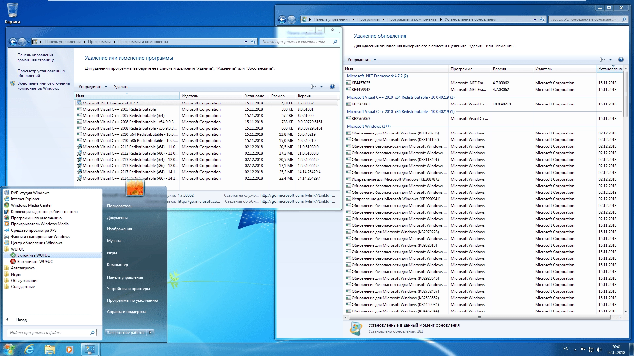Open help in Programs and Features window
The width and height of the screenshot is (634, 356).
(332, 87)
